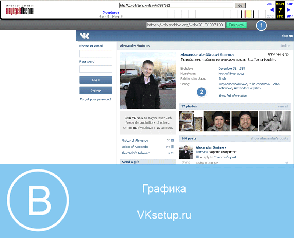Image resolution: width=294 pixels, height=238 pixels.
Task: Click the 1988 birth year link
Action: click(241, 69)
